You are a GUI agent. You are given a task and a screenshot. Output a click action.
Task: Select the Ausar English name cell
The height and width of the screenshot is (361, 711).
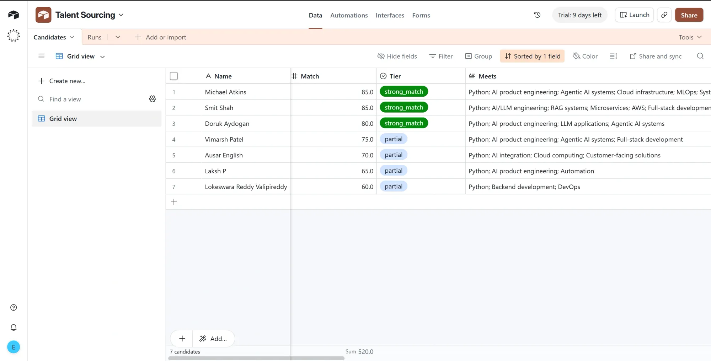click(245, 155)
